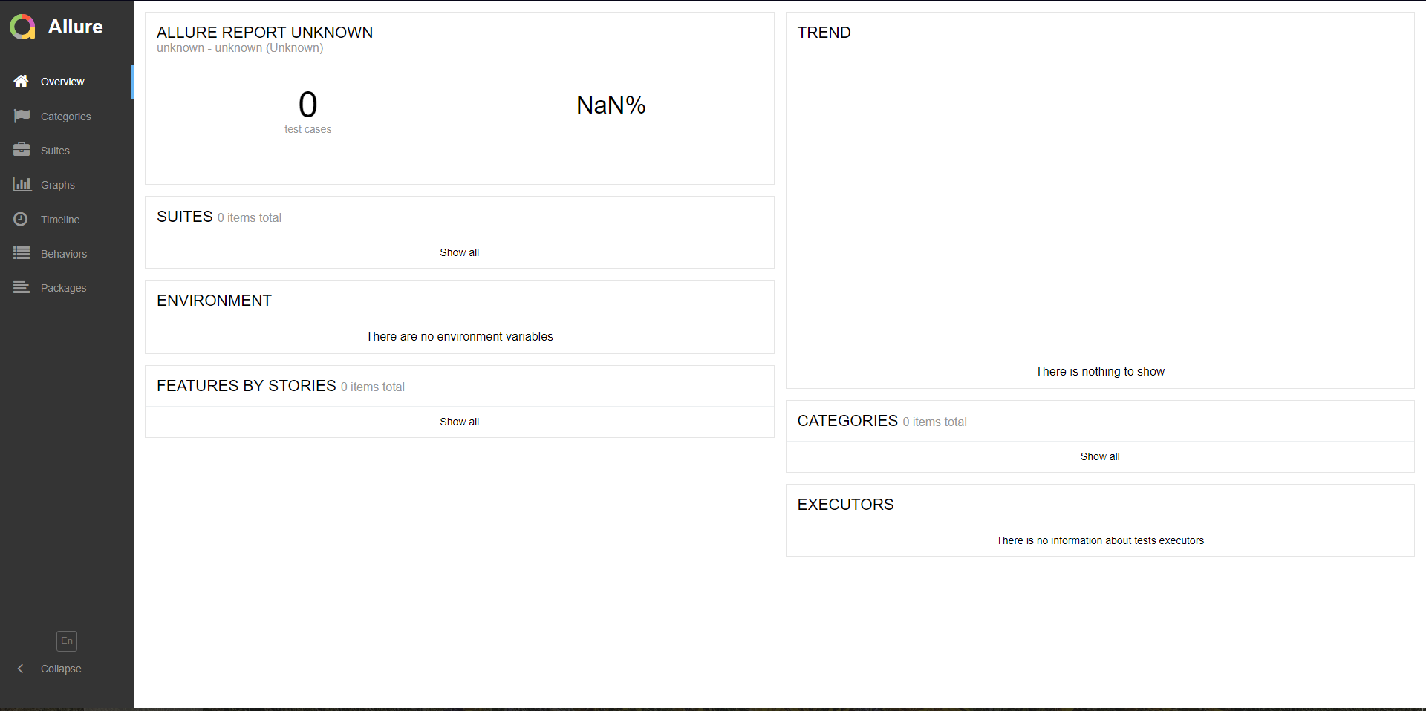Image resolution: width=1426 pixels, height=711 pixels.
Task: Collapse the navigation sidebar
Action: pos(60,668)
